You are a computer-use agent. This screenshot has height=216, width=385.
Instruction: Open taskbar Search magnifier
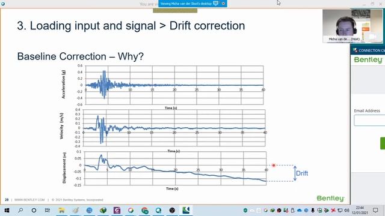pyautogui.click(x=20, y=211)
